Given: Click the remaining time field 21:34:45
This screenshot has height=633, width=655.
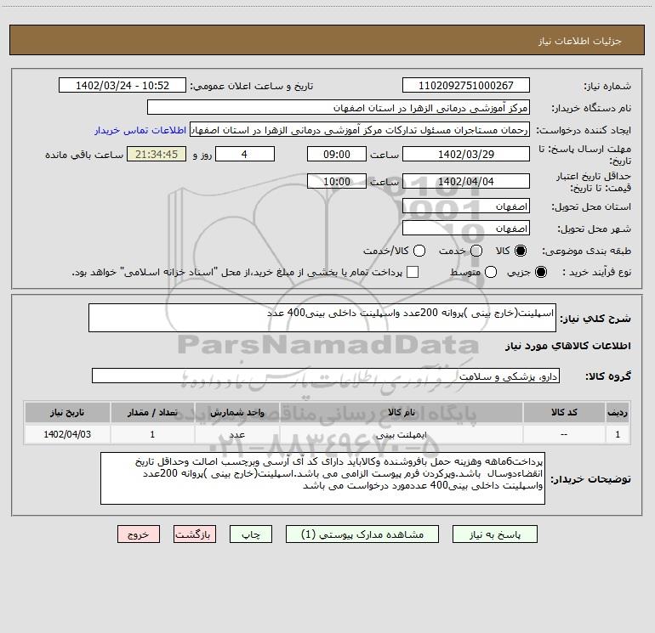Looking at the screenshot, I should 157,154.
